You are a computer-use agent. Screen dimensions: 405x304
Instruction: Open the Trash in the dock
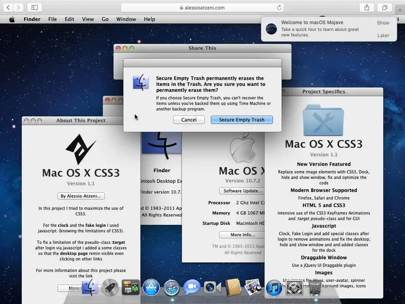[315, 287]
